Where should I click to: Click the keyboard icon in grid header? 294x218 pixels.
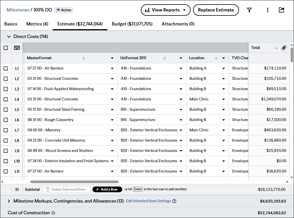[17, 48]
